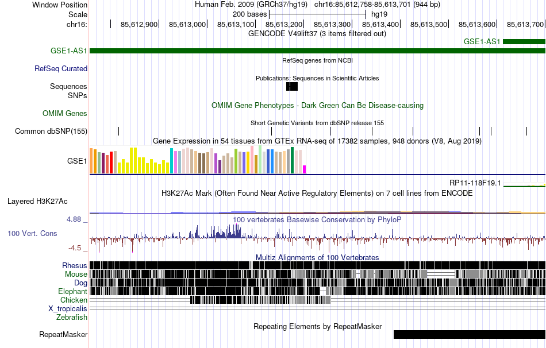Viewport: 546px width, 348px height.
Task: Click the magenta bar in GTEx chart
Action: (x=304, y=169)
